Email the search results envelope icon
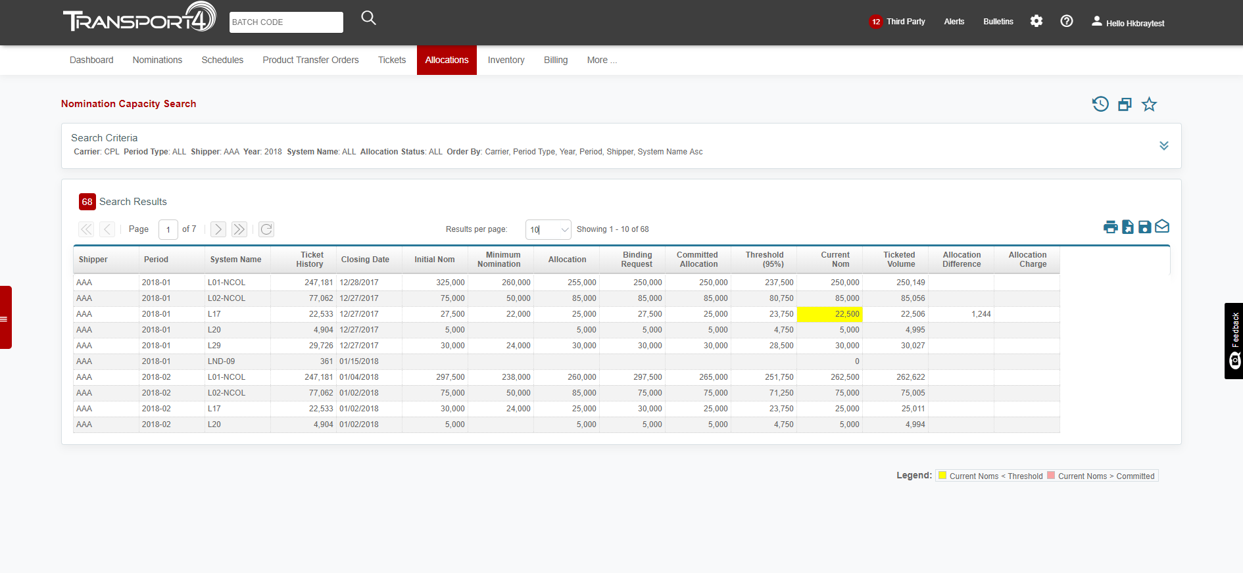The height and width of the screenshot is (573, 1243). [1162, 227]
